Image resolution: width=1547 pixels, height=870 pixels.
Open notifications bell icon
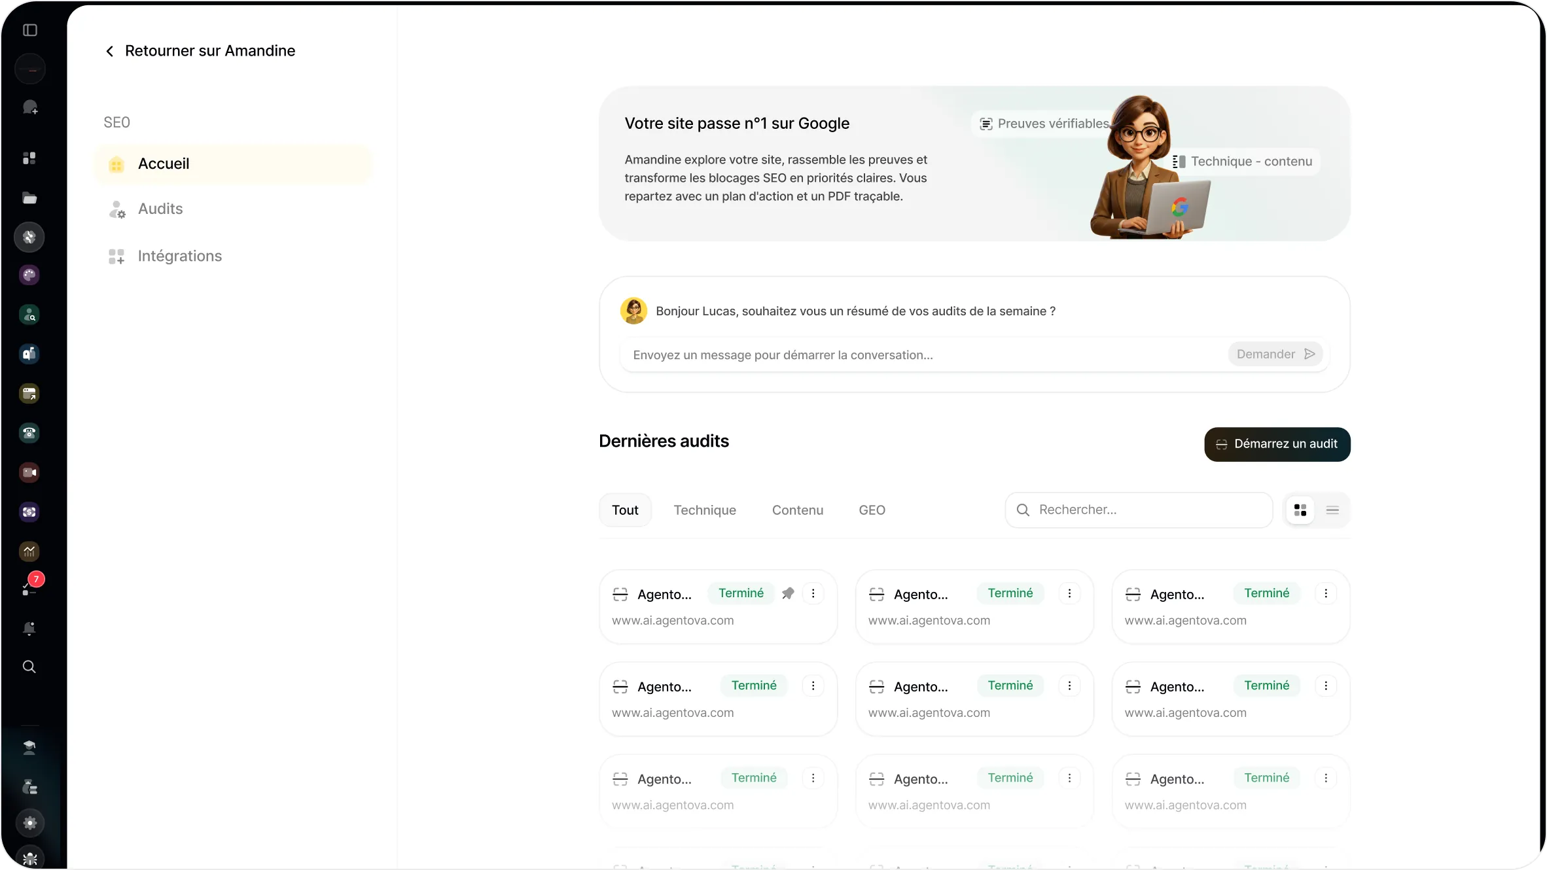tap(29, 629)
